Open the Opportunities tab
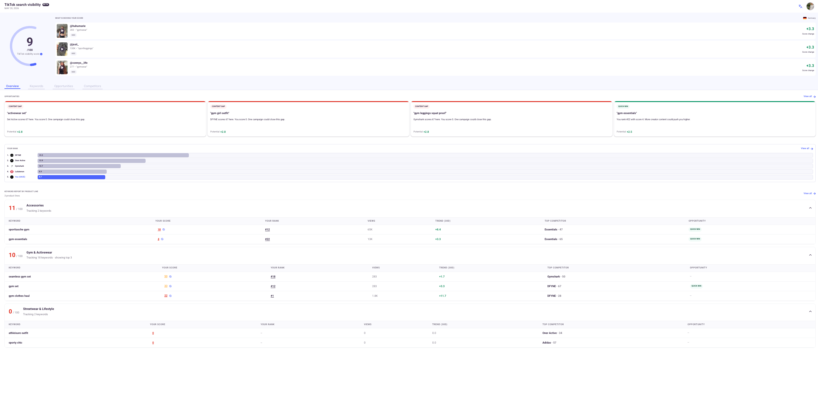 (x=63, y=86)
